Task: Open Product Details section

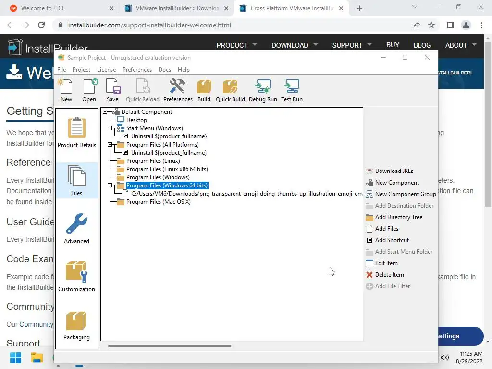Action: 76,132
